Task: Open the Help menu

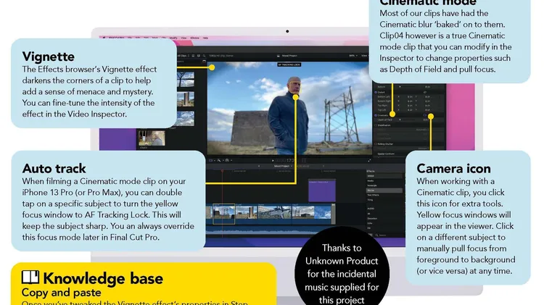Action: coord(205,38)
